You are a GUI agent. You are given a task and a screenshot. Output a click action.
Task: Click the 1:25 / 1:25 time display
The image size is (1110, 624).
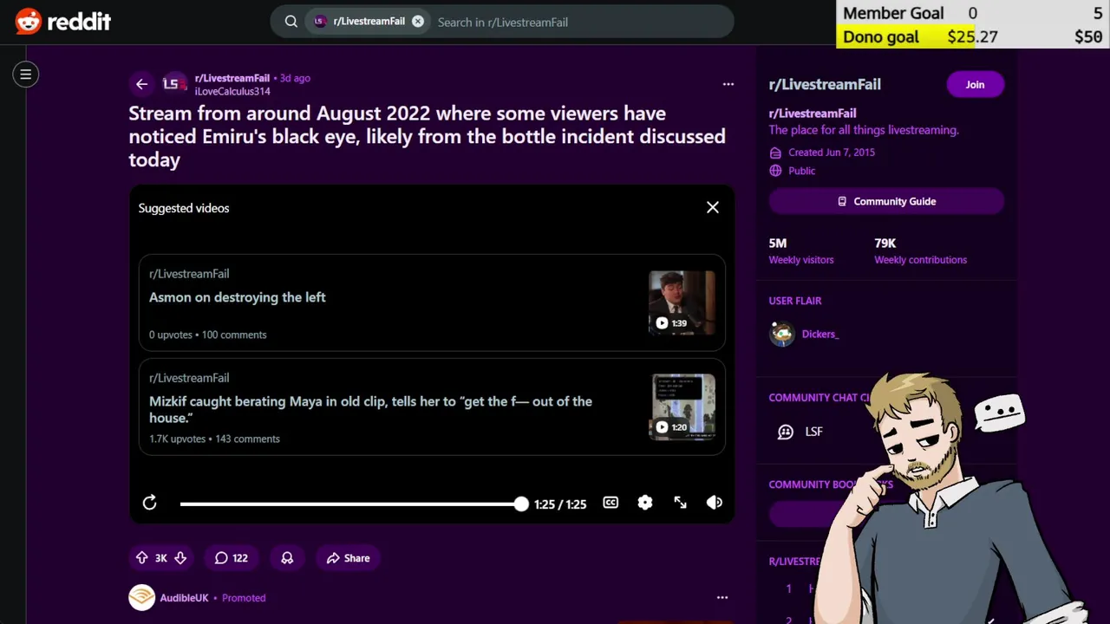pyautogui.click(x=560, y=504)
